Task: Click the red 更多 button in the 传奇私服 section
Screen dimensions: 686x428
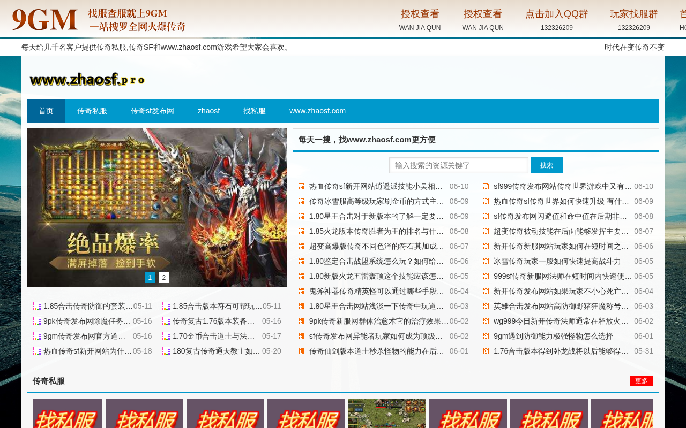Action: (642, 381)
